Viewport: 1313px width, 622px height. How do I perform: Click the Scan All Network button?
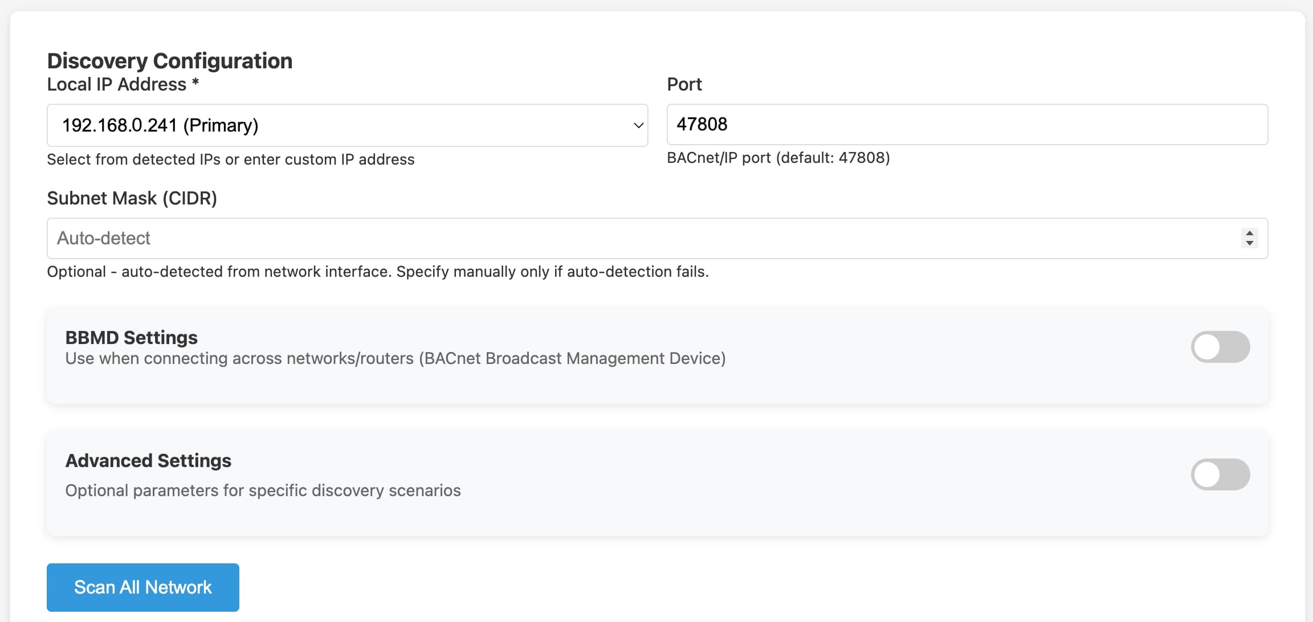142,587
